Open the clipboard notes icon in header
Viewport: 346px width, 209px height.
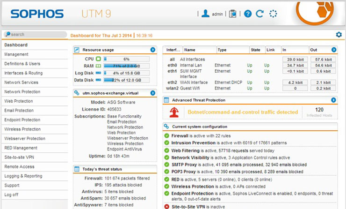pos(232,14)
